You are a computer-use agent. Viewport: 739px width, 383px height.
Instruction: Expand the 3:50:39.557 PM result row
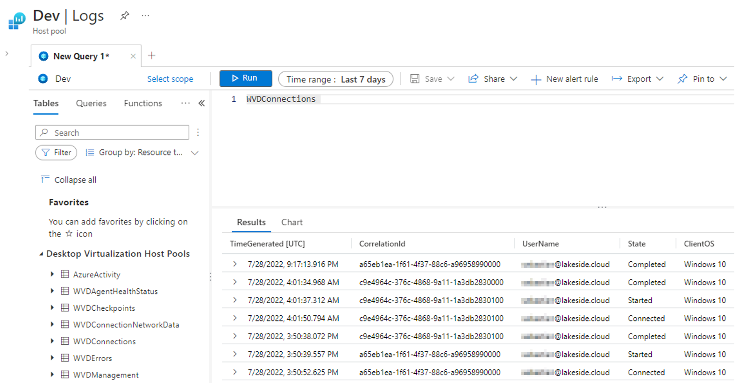coord(235,354)
